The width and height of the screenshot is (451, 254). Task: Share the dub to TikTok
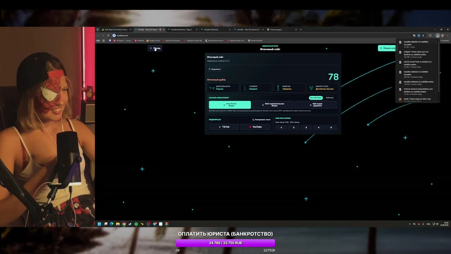[x=224, y=127]
